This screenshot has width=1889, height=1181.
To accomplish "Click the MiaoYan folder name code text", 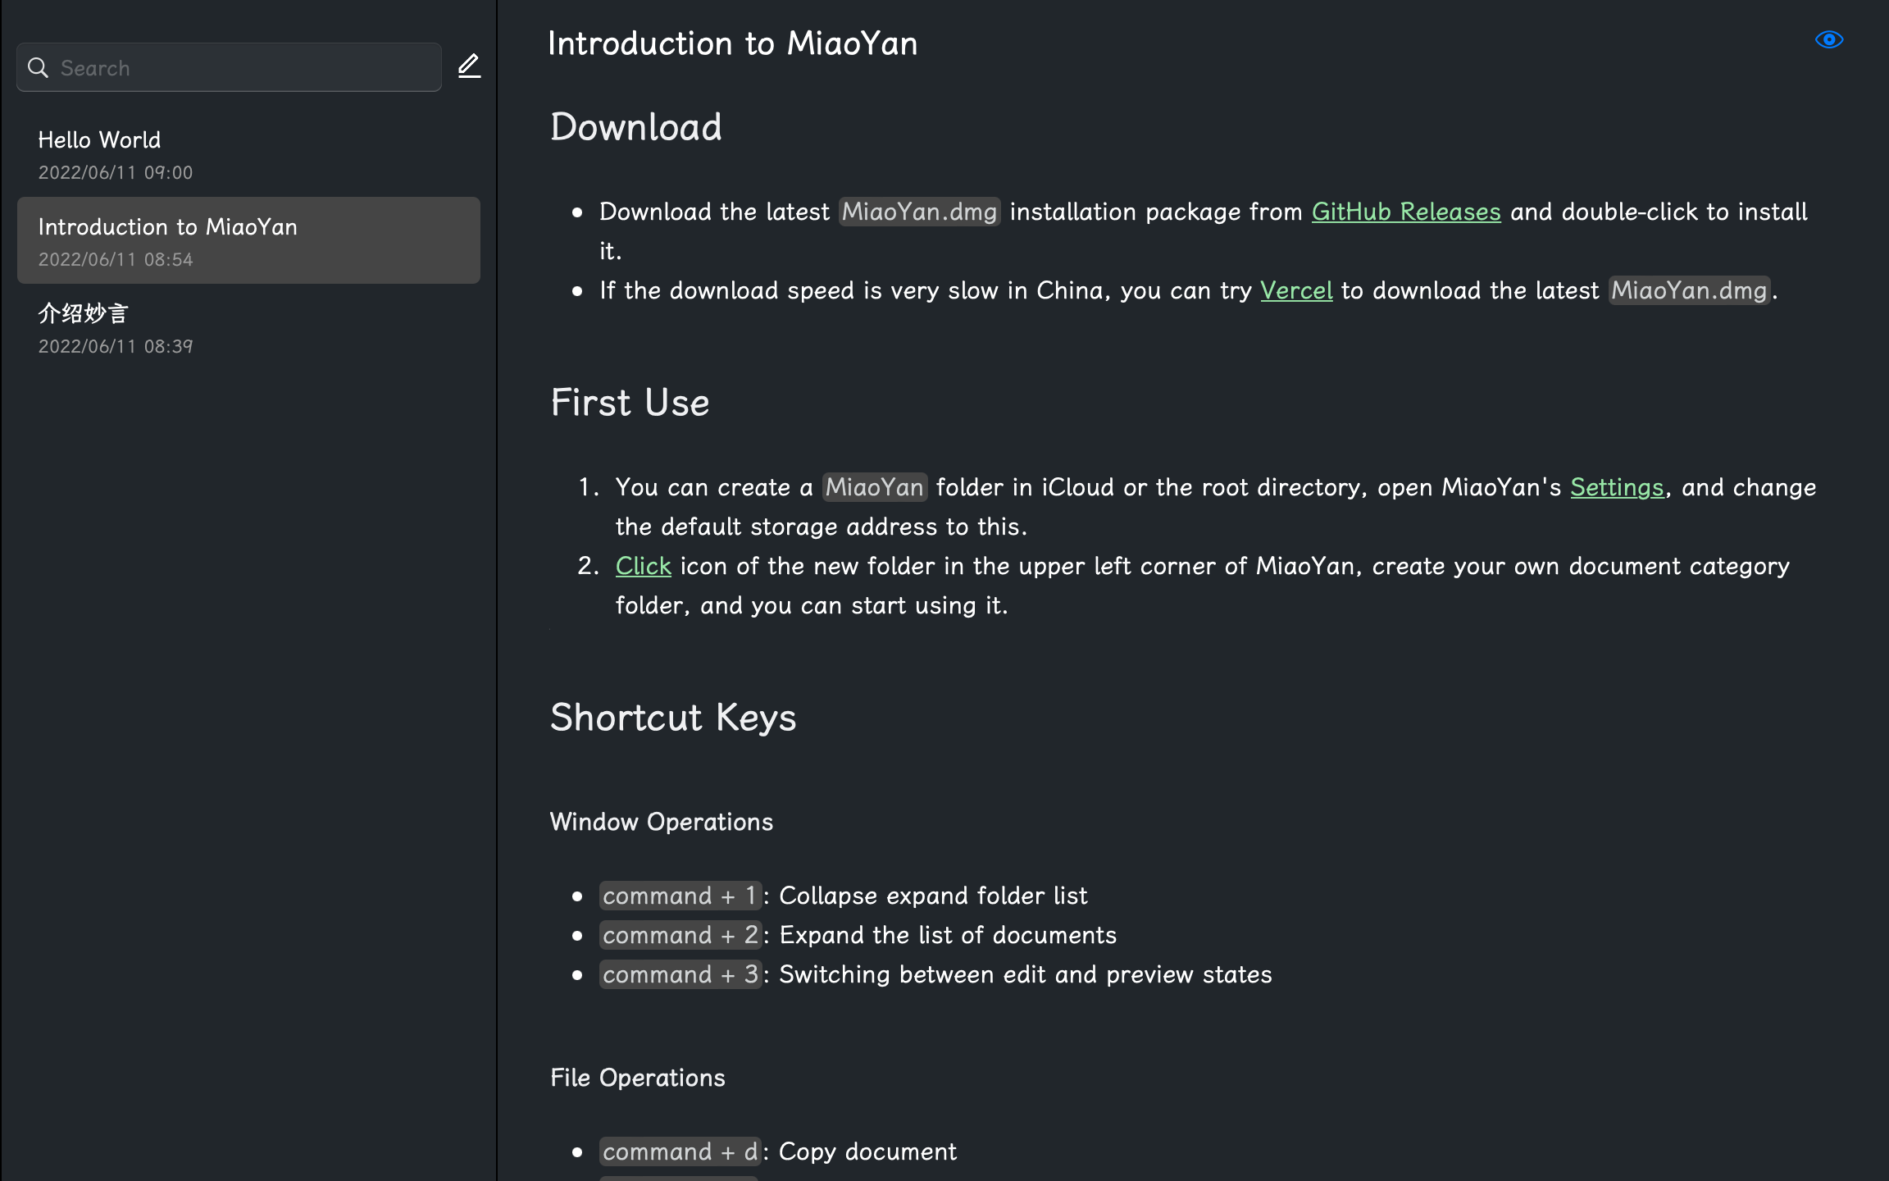I will pos(875,487).
